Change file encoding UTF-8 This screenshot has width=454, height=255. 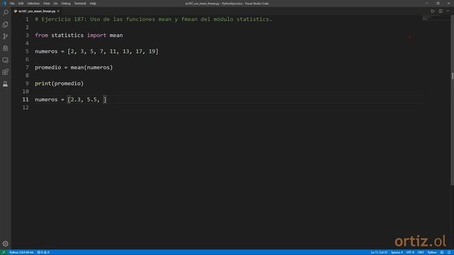(410, 252)
